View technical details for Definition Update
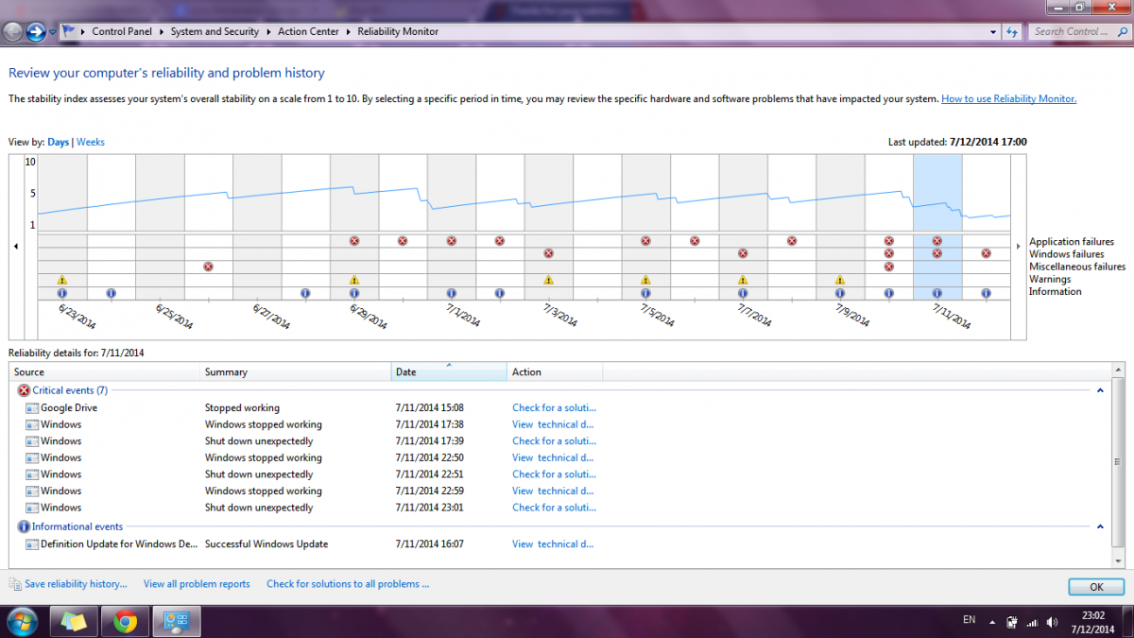The image size is (1134, 638). [553, 544]
